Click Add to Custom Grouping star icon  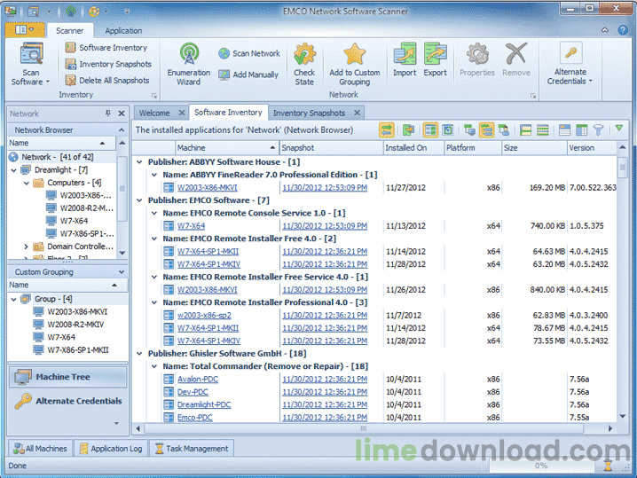point(354,54)
